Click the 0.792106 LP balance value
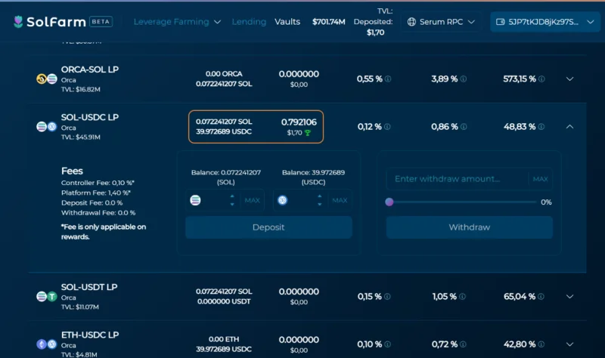Image resolution: width=605 pixels, height=358 pixels. (x=299, y=122)
